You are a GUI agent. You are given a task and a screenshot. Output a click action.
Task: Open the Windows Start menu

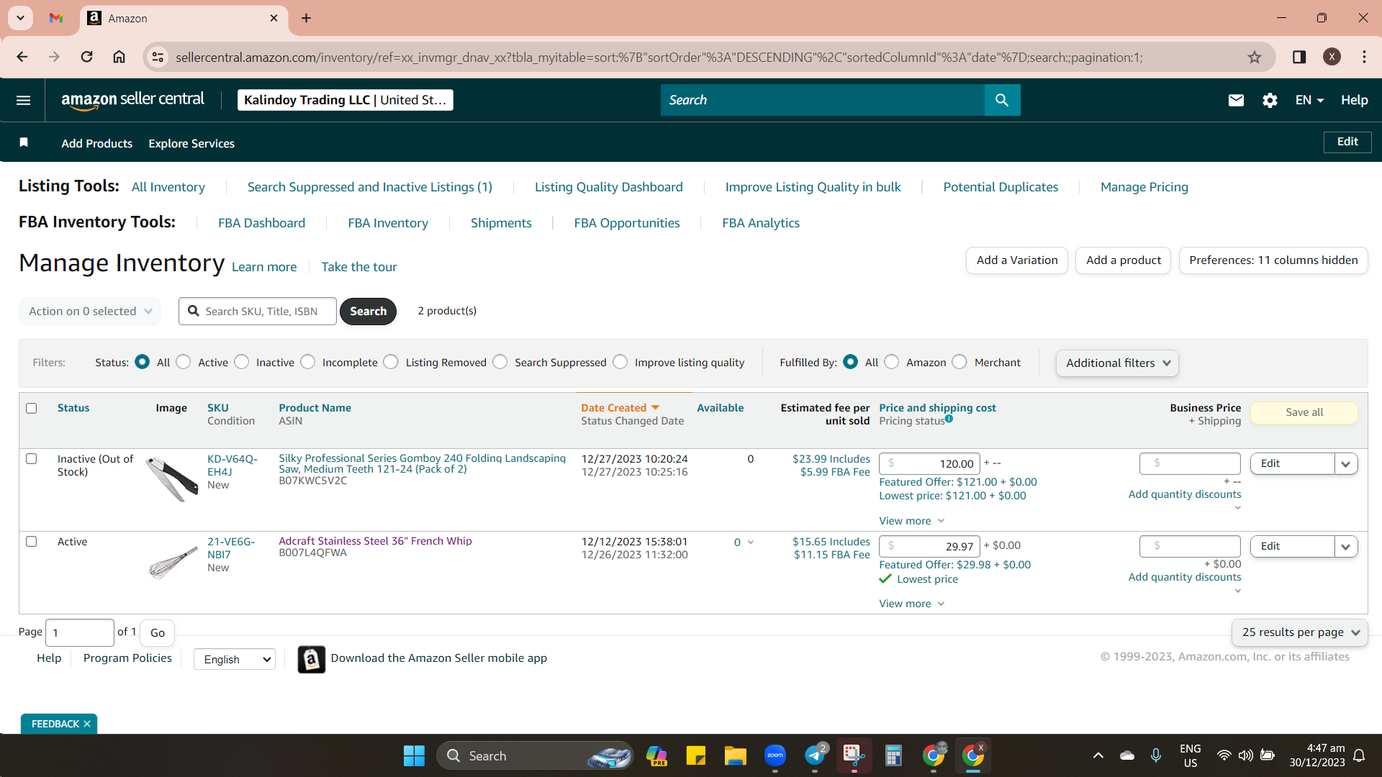tap(414, 755)
